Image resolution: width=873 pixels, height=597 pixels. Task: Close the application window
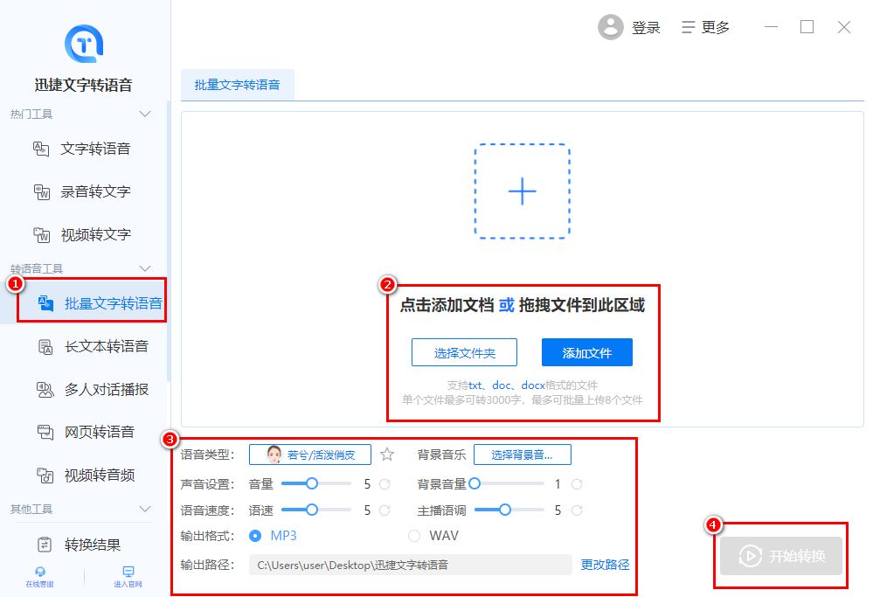pyautogui.click(x=844, y=27)
